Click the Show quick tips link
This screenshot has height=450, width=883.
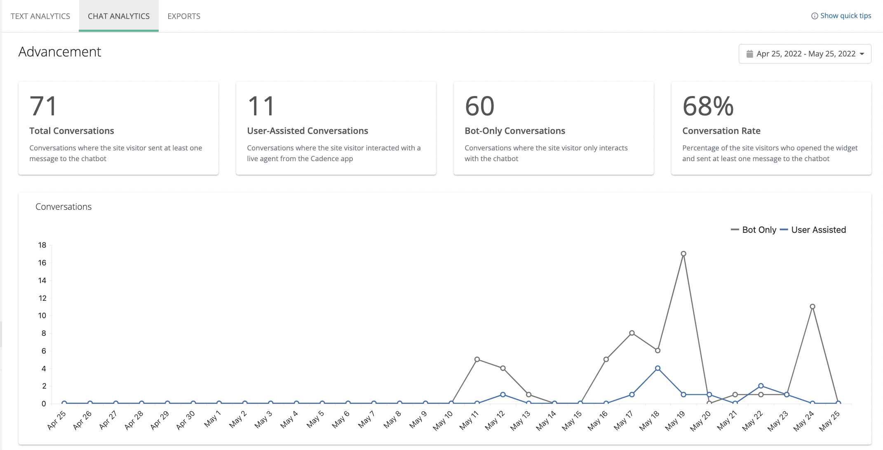point(845,16)
